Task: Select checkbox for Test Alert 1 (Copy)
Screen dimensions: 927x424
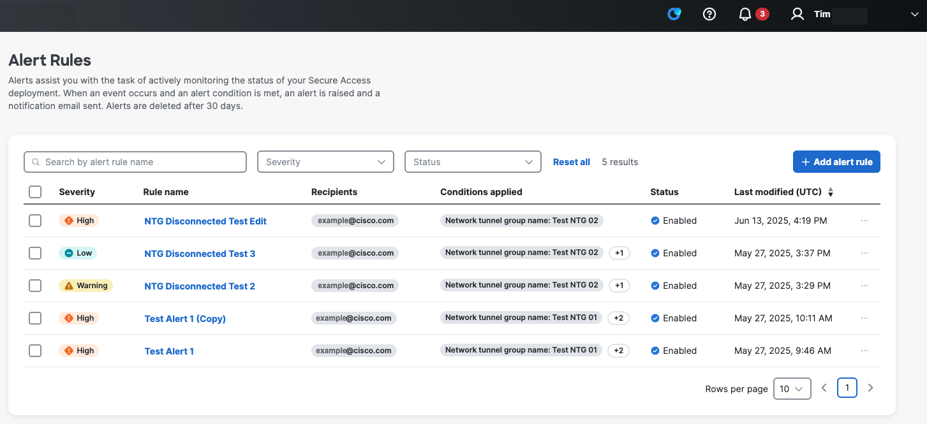Action: (35, 318)
